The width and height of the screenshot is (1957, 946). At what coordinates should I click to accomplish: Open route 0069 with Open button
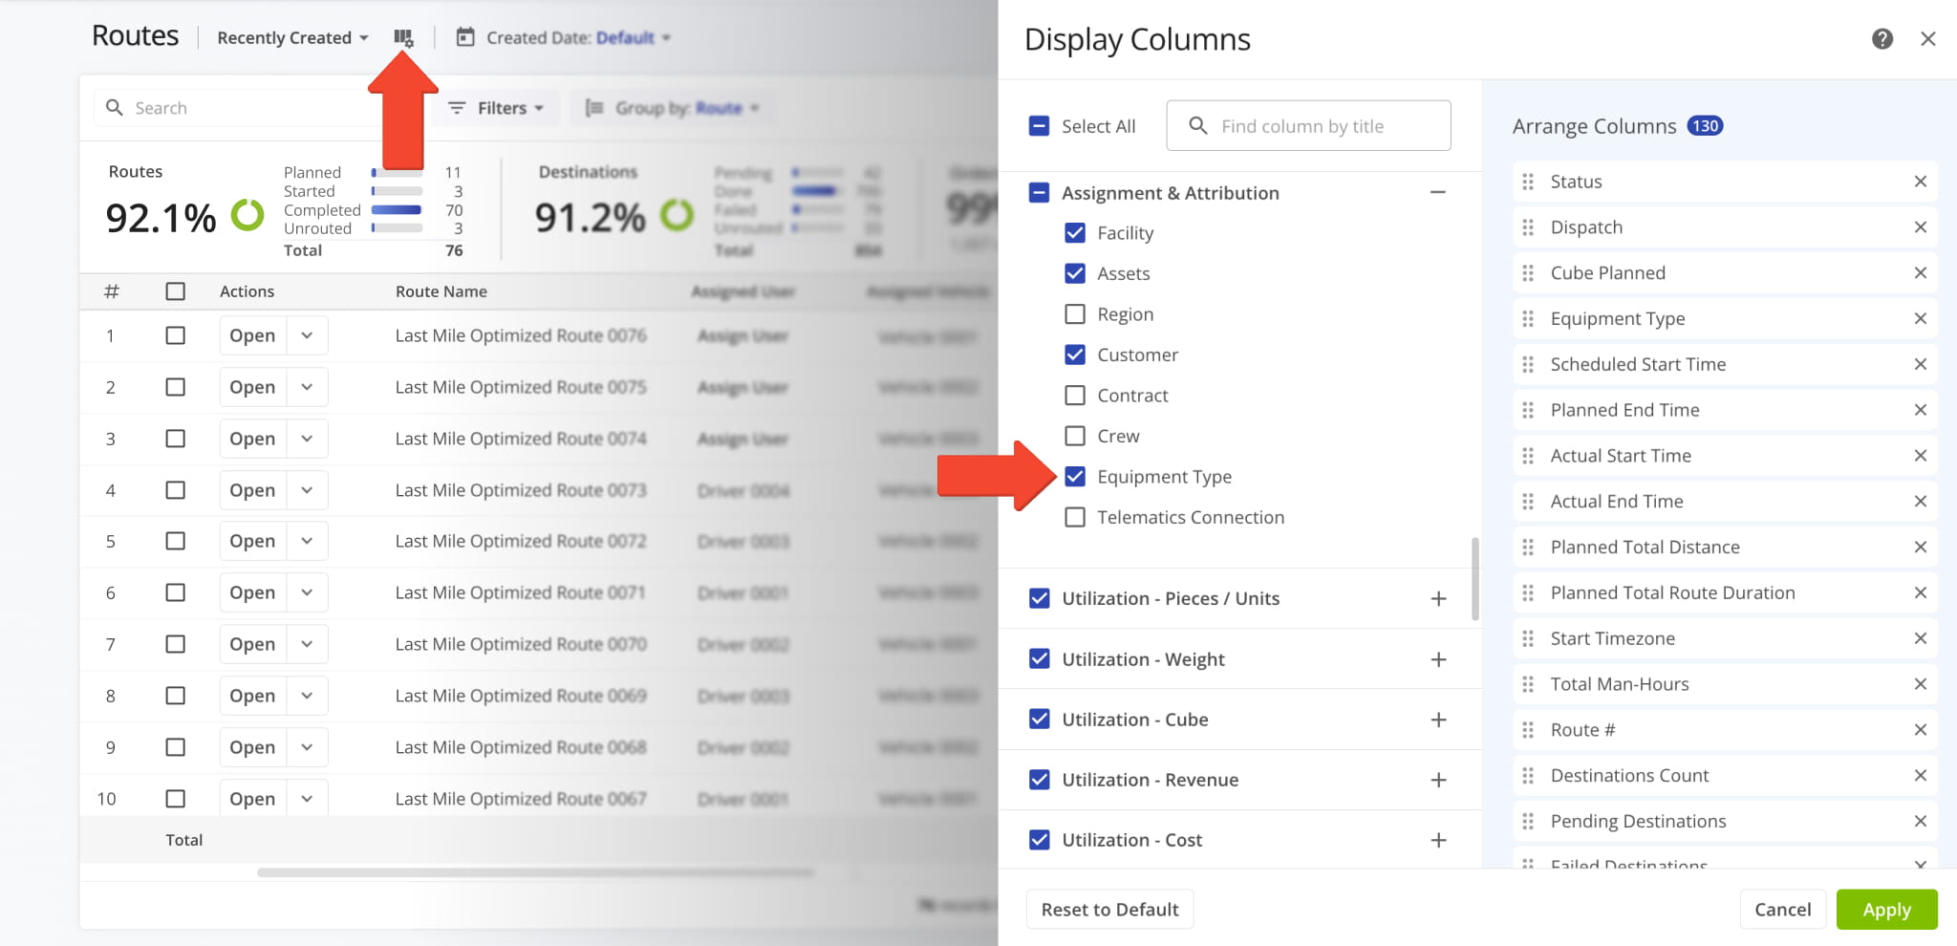pyautogui.click(x=252, y=696)
